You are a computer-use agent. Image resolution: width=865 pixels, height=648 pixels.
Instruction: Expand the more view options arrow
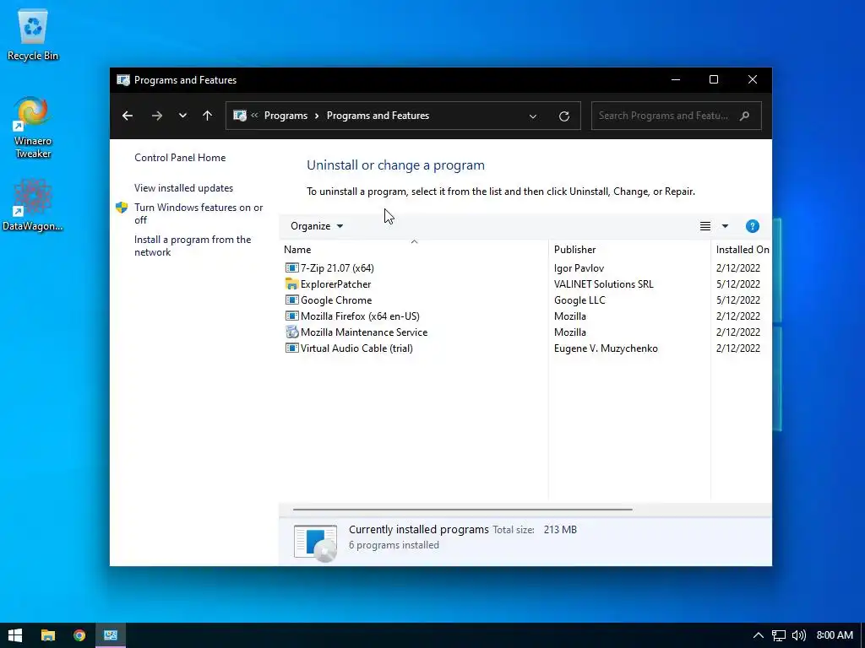[725, 226]
